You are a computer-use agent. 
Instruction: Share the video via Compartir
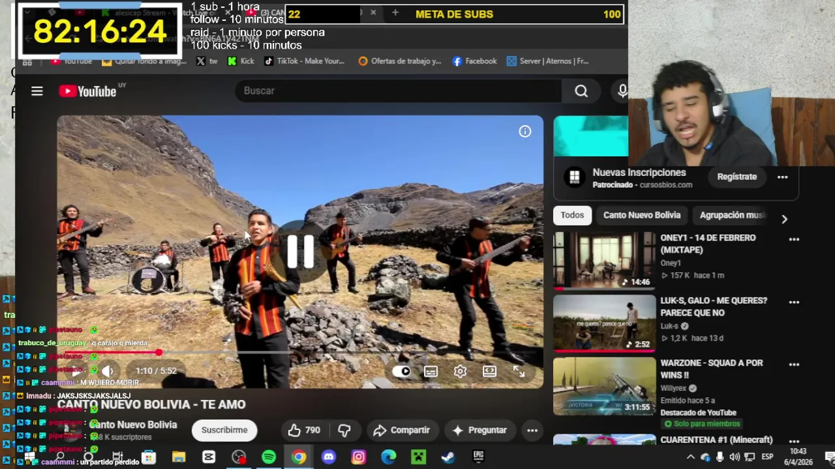click(402, 430)
